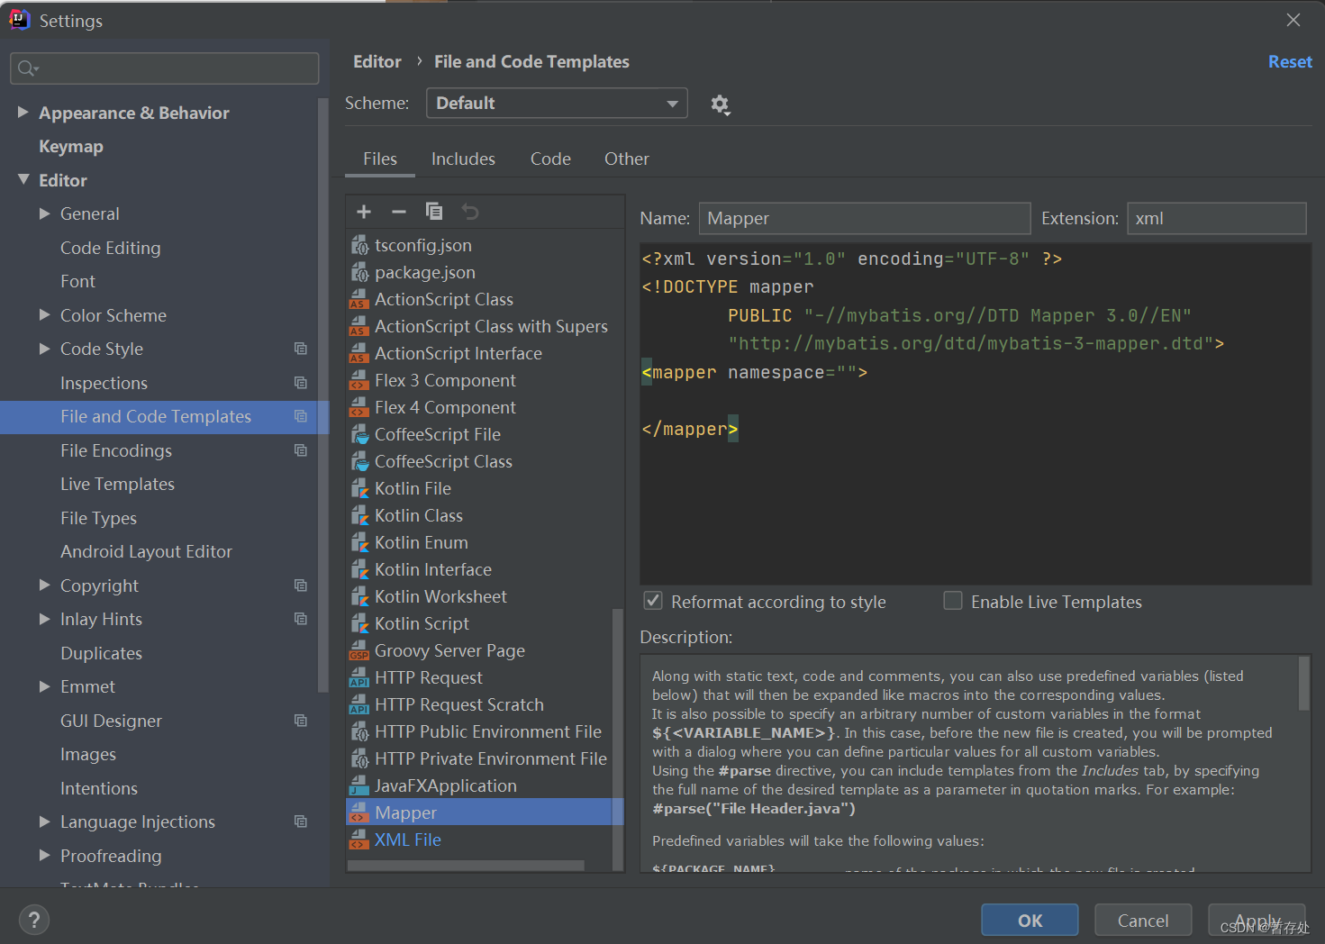Click the Reset to Default undo icon
This screenshot has height=944, width=1325.
coord(470,212)
